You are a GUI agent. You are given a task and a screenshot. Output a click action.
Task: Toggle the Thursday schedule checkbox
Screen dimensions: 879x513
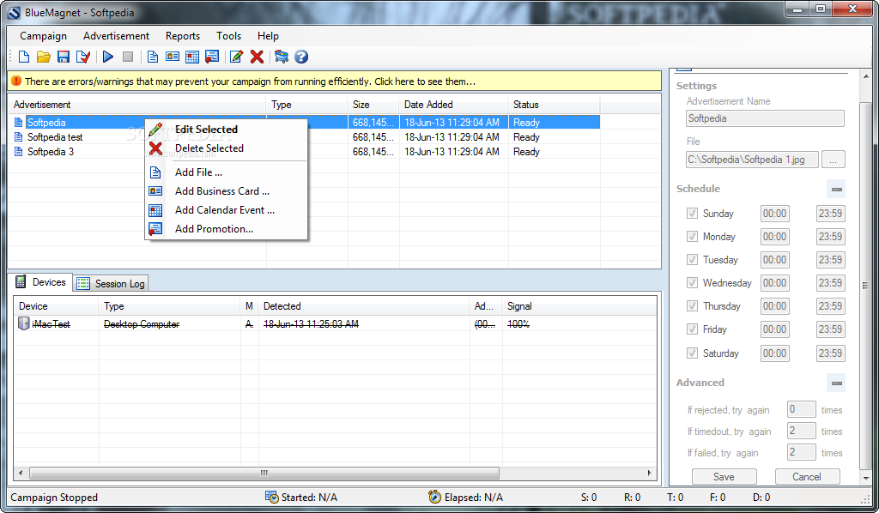[x=693, y=306]
